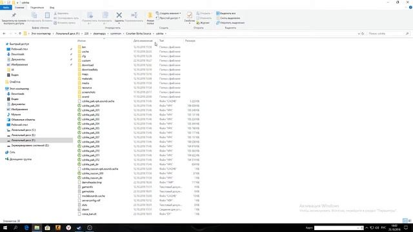Image resolution: width=413 pixels, height=232 pixels.
Task: Click the Delete (Удалить) red X icon
Action: (119, 15)
